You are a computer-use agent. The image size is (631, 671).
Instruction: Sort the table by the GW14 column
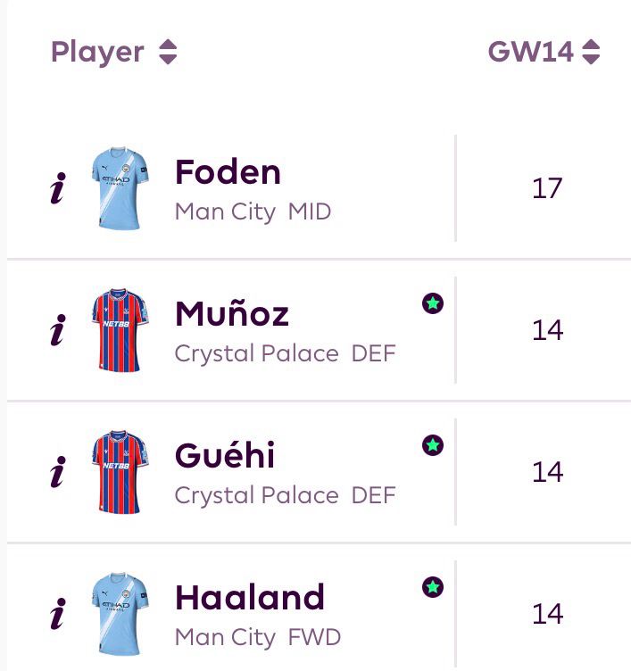(530, 52)
